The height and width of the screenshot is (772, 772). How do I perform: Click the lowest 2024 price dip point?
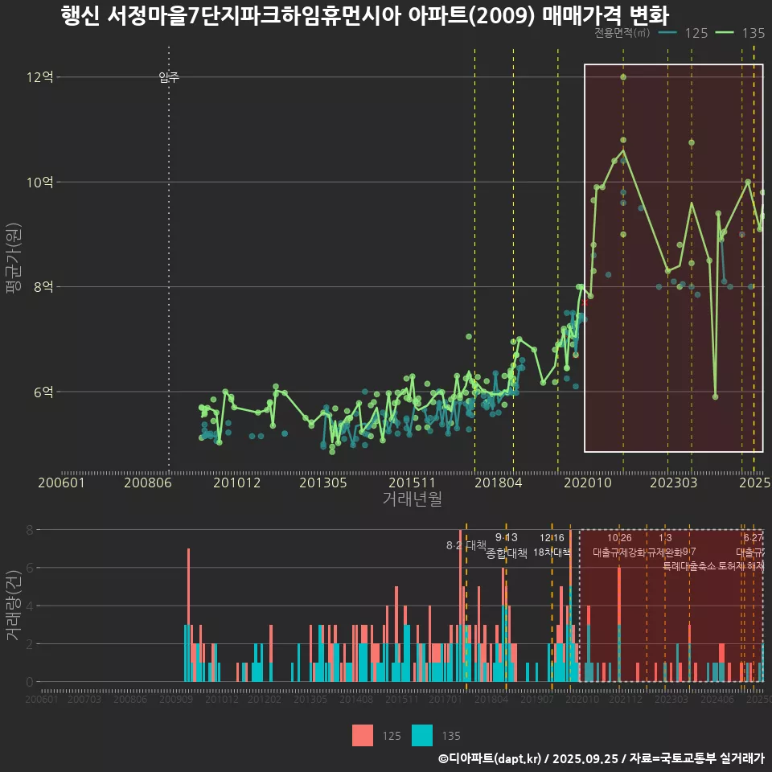point(715,396)
